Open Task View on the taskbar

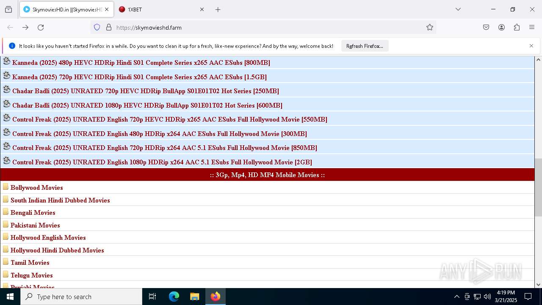click(x=152, y=297)
